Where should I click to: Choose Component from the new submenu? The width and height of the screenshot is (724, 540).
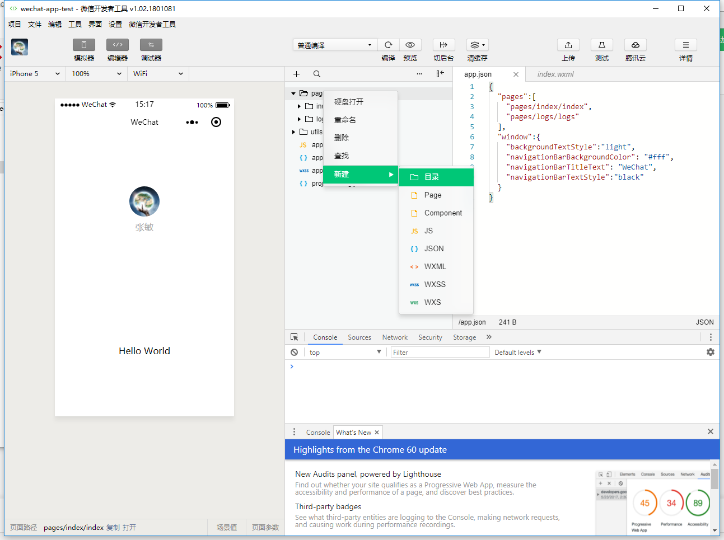point(436,213)
